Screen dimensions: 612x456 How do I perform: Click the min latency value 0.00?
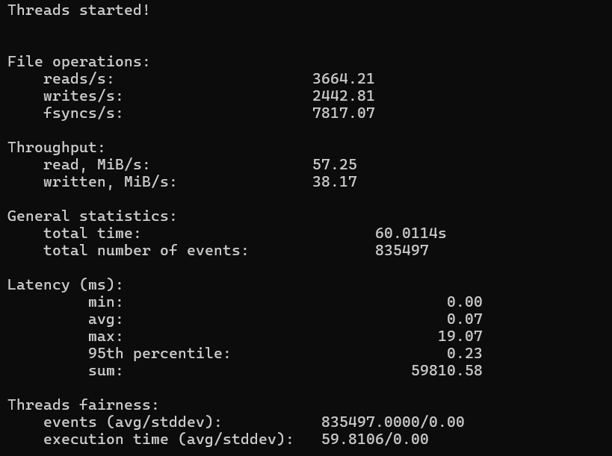tap(465, 302)
